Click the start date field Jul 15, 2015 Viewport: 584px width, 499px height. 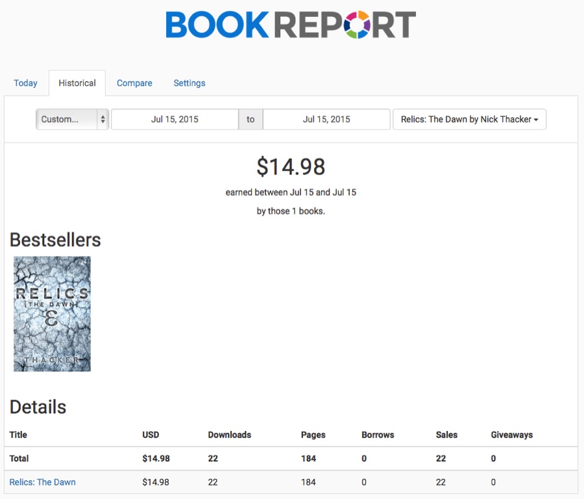click(175, 119)
